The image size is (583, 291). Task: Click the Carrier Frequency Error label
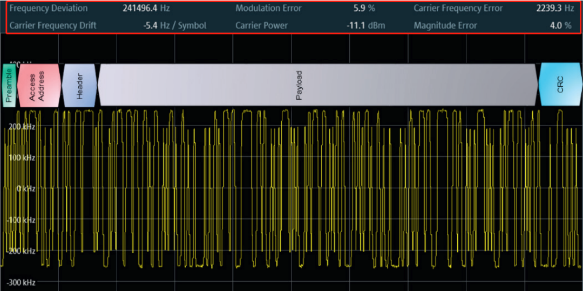click(x=458, y=8)
